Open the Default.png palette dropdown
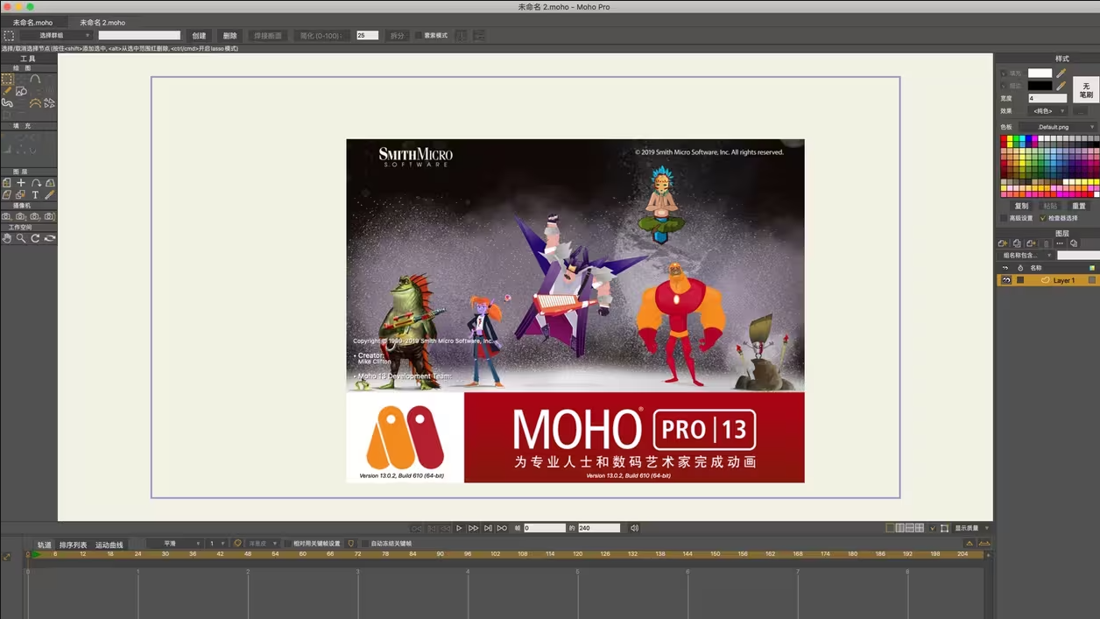 tap(1057, 127)
